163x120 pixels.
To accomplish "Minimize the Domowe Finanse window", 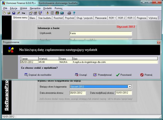I will (144, 2).
